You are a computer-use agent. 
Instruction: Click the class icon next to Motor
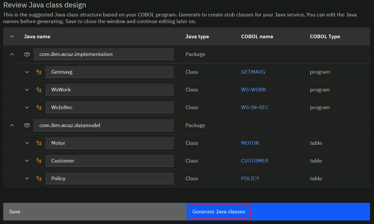coord(39,143)
